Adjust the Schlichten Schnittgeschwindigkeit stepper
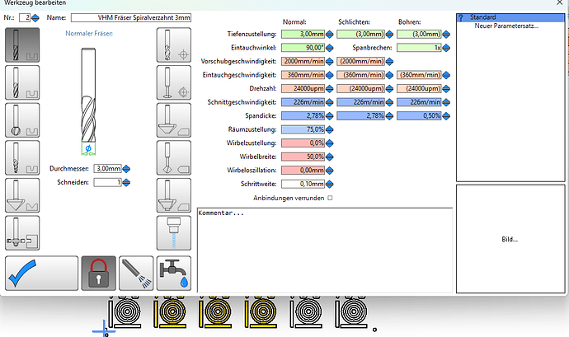The image size is (569, 337). click(389, 102)
